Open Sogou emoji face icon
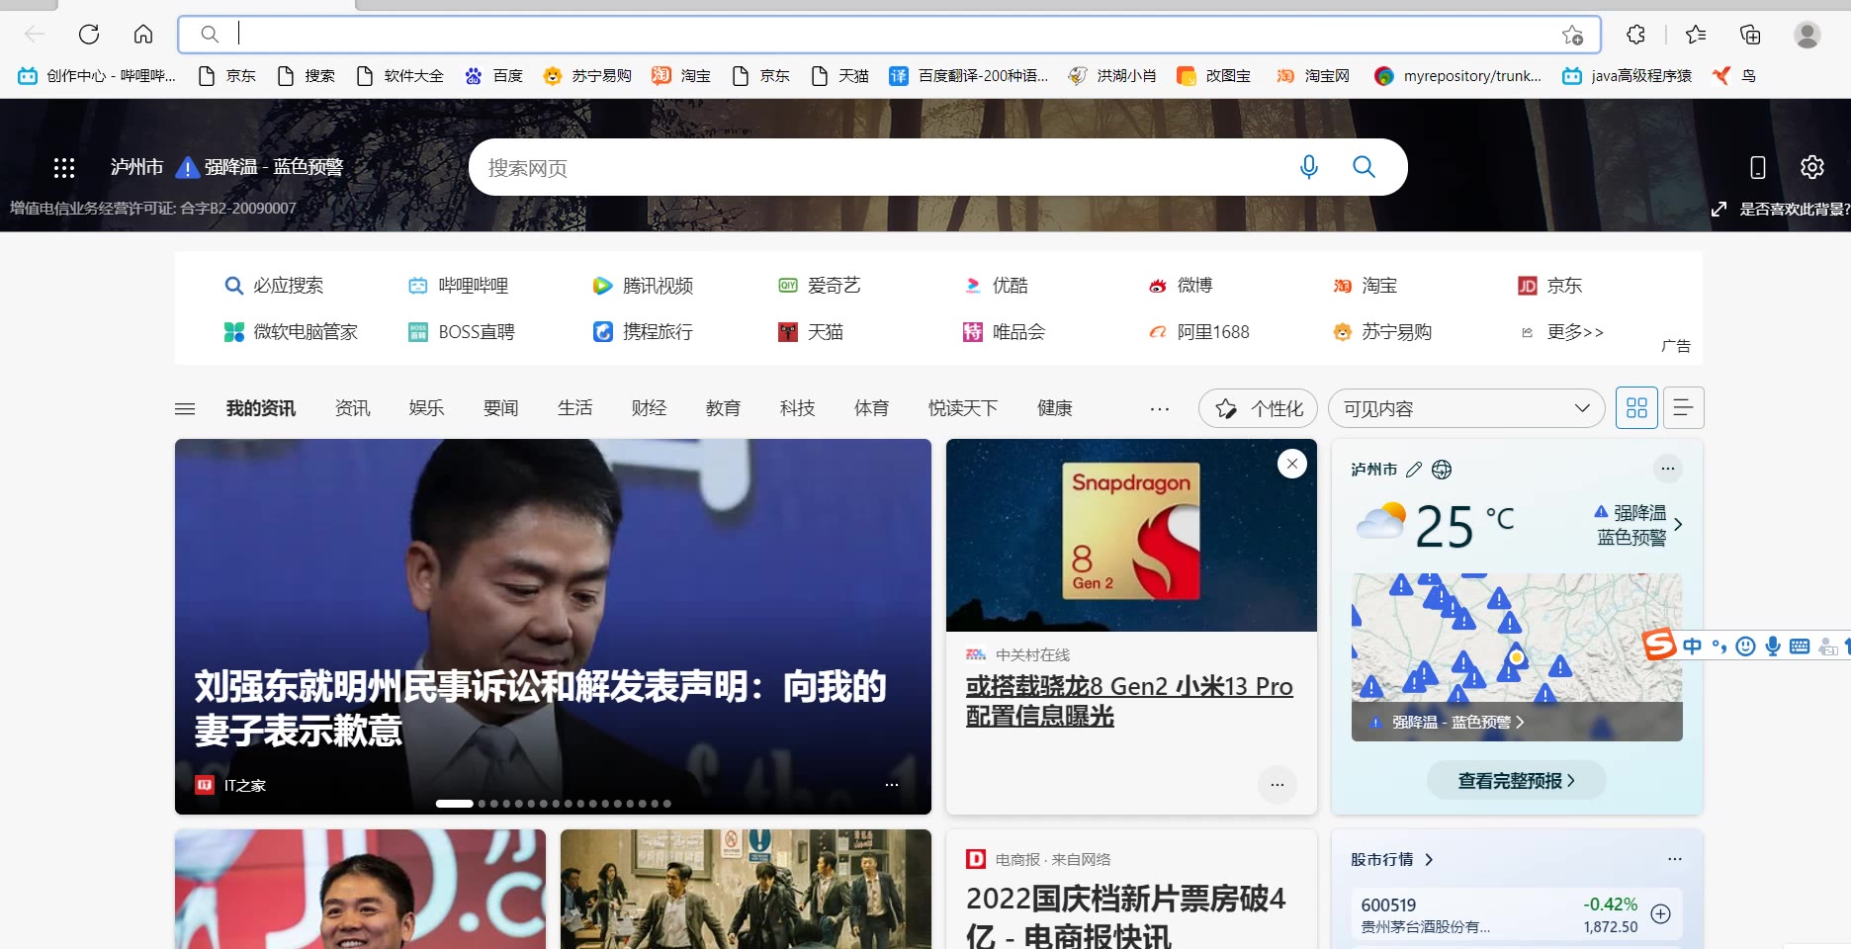 pyautogui.click(x=1746, y=647)
